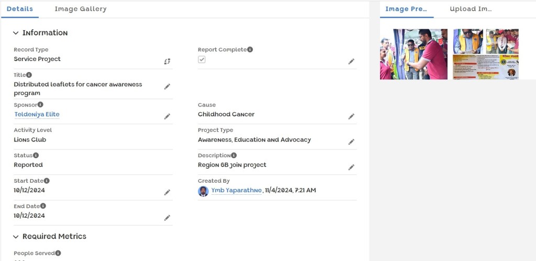The width and height of the screenshot is (536, 261).
Task: Edit the Description pencil icon
Action: 351,167
